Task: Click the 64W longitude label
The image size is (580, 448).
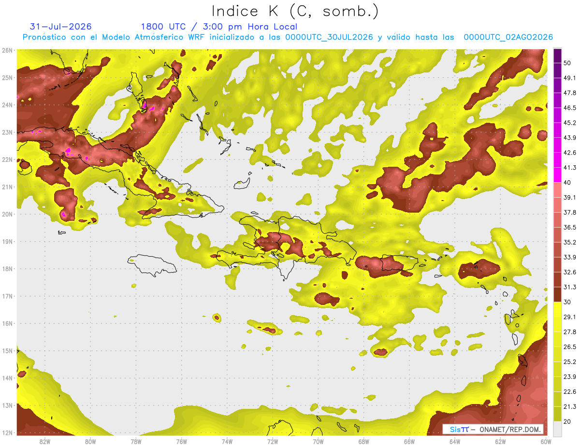Action: [455, 441]
